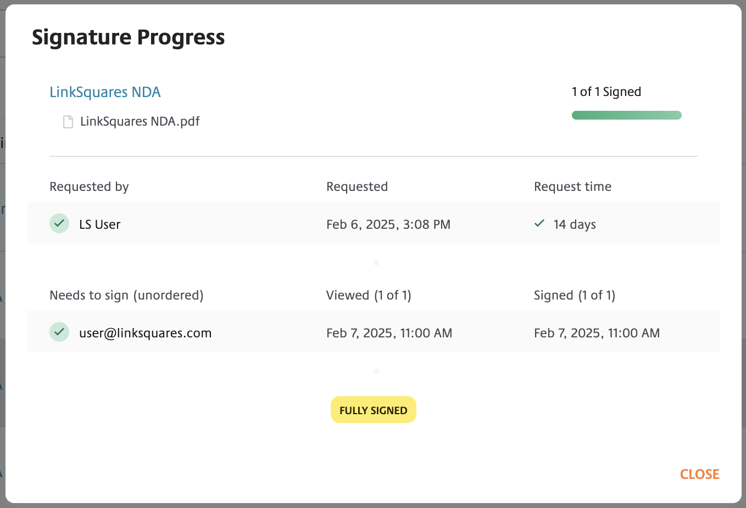Screen dimensions: 746x508
Task: Click the 'Needs to sign (unordered)' header
Action: [126, 295]
